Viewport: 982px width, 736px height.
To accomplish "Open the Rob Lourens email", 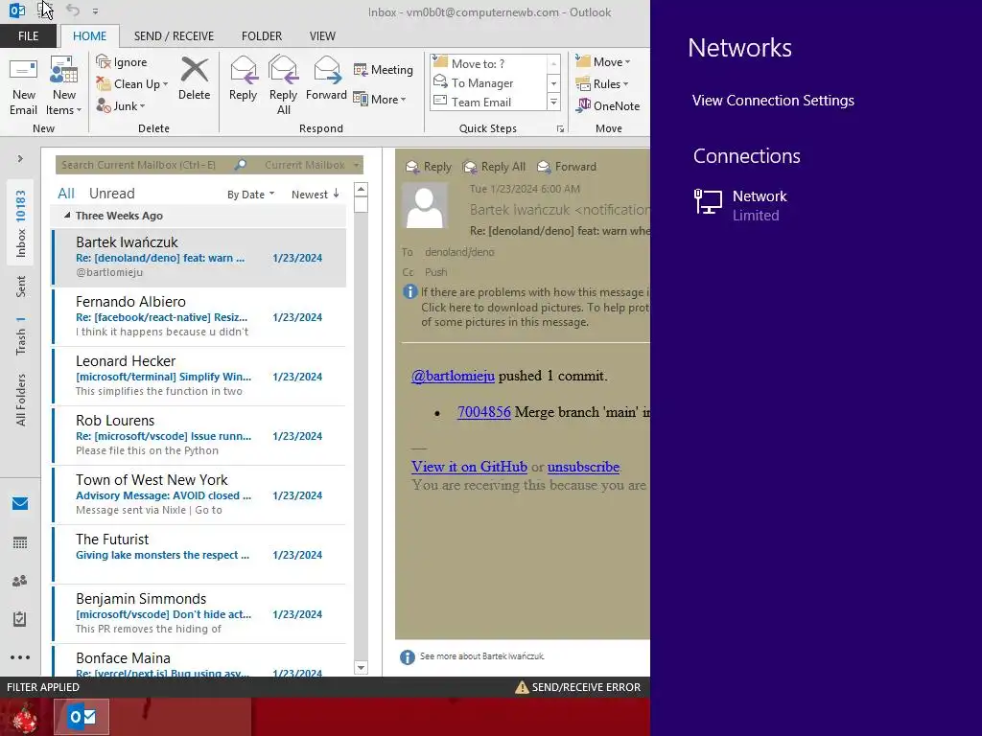I will pos(199,435).
